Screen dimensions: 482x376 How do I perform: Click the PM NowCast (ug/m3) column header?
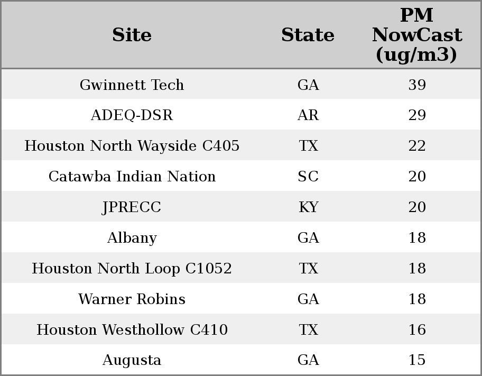(416, 35)
